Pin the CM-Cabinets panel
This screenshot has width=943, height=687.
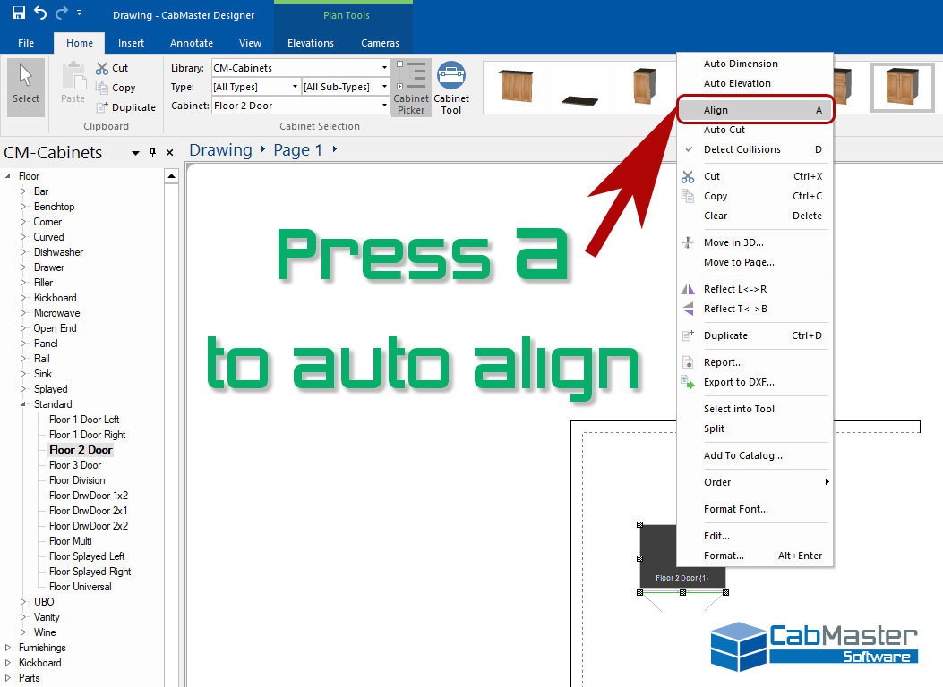coord(153,153)
